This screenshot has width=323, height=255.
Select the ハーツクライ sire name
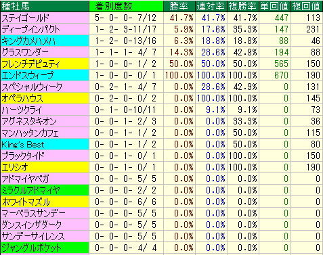pyautogui.click(x=22, y=110)
